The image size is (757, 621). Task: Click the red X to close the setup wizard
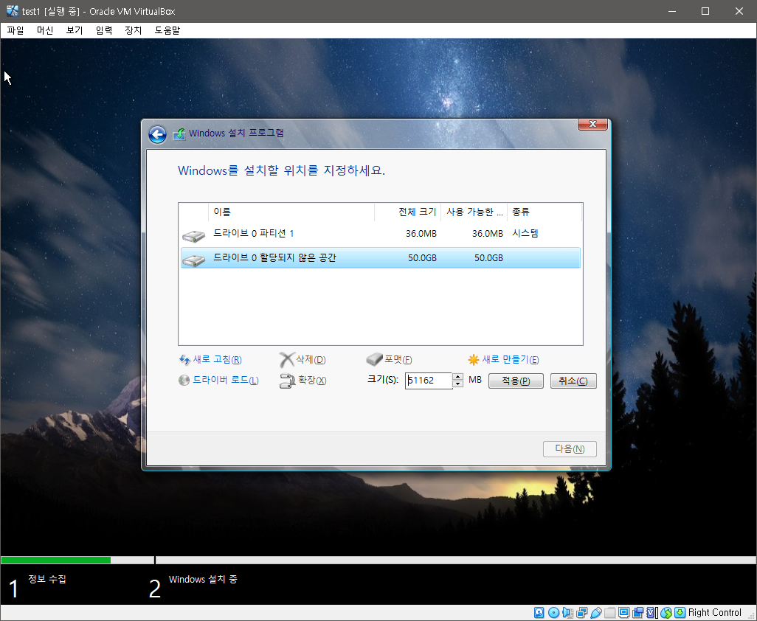[592, 124]
